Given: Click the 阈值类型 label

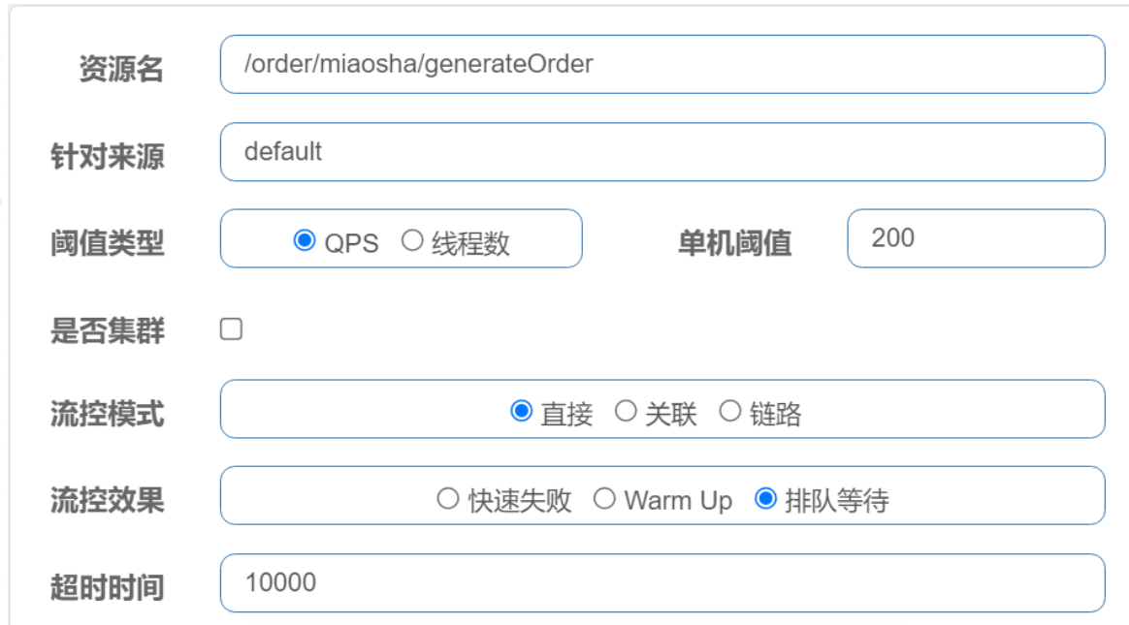Looking at the screenshot, I should (108, 243).
